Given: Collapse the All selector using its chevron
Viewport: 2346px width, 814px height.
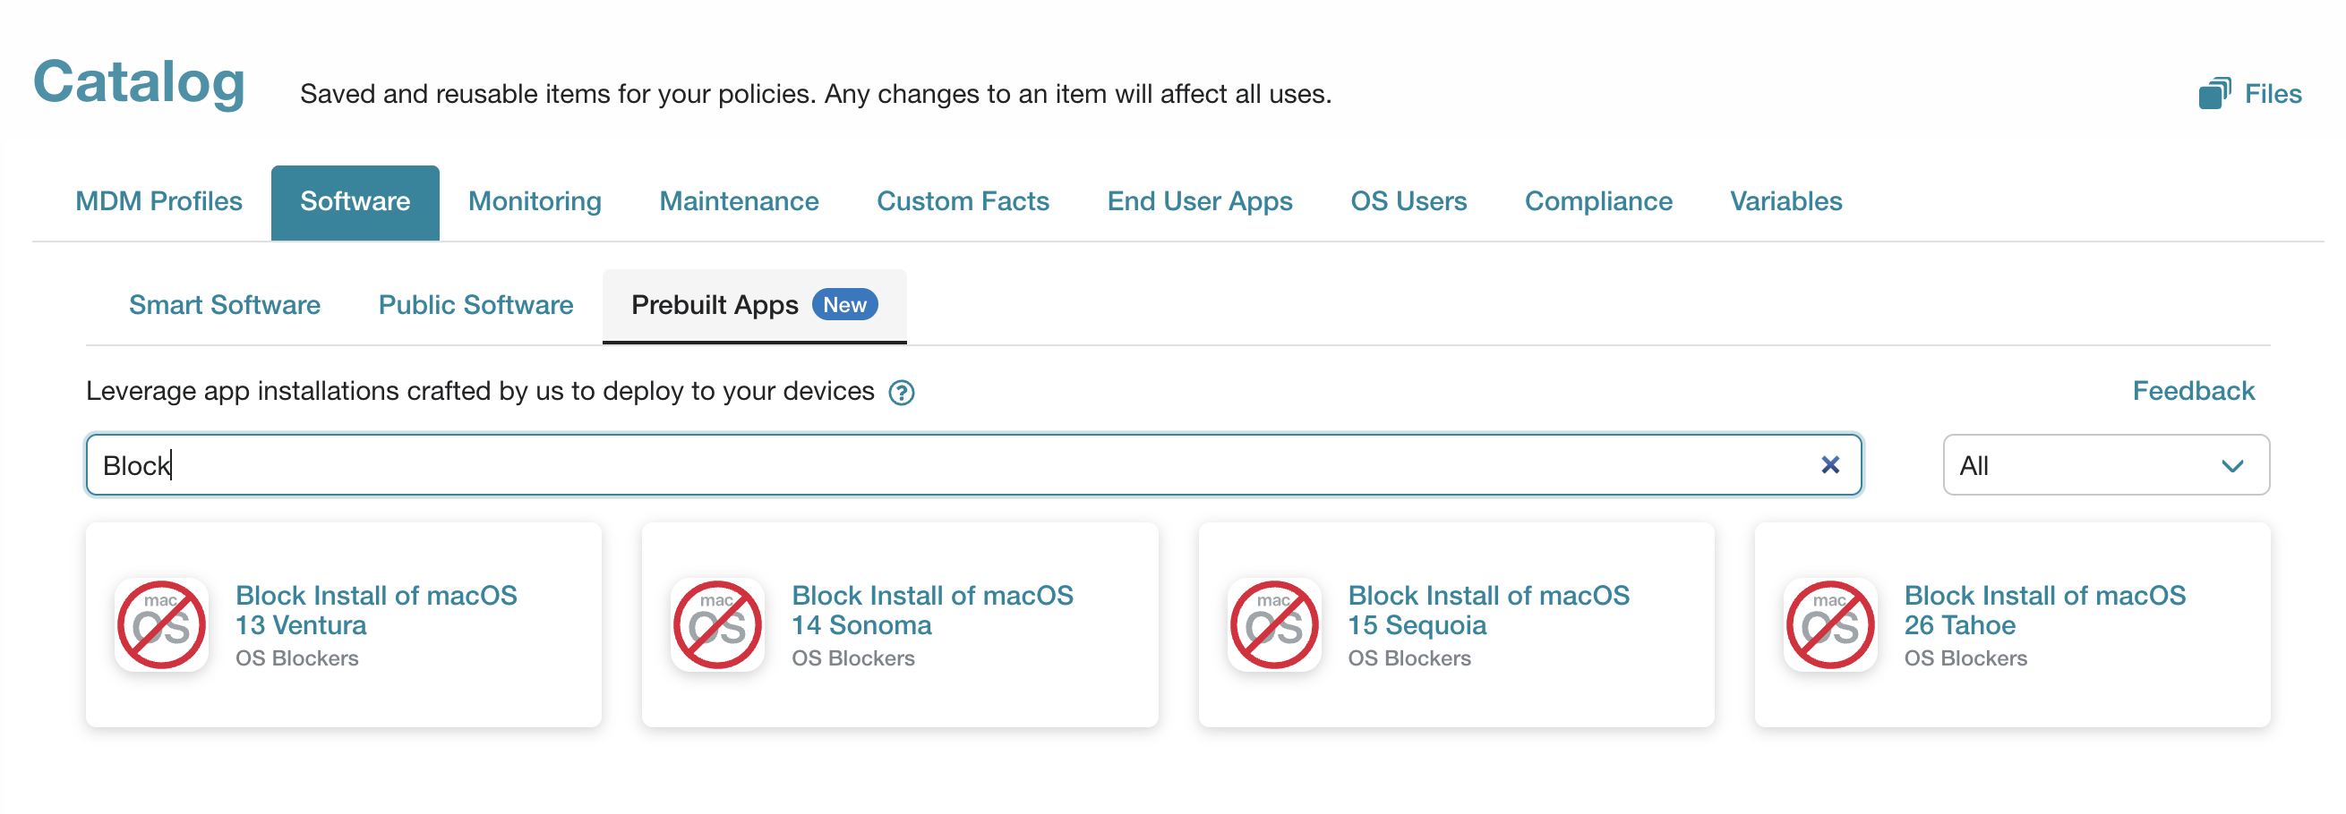Looking at the screenshot, I should click(2232, 466).
